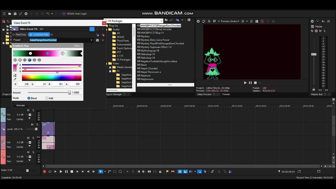This screenshot has height=189, width=336.
Task: Click the VEGAS Hub Login link
Action: (77, 14)
